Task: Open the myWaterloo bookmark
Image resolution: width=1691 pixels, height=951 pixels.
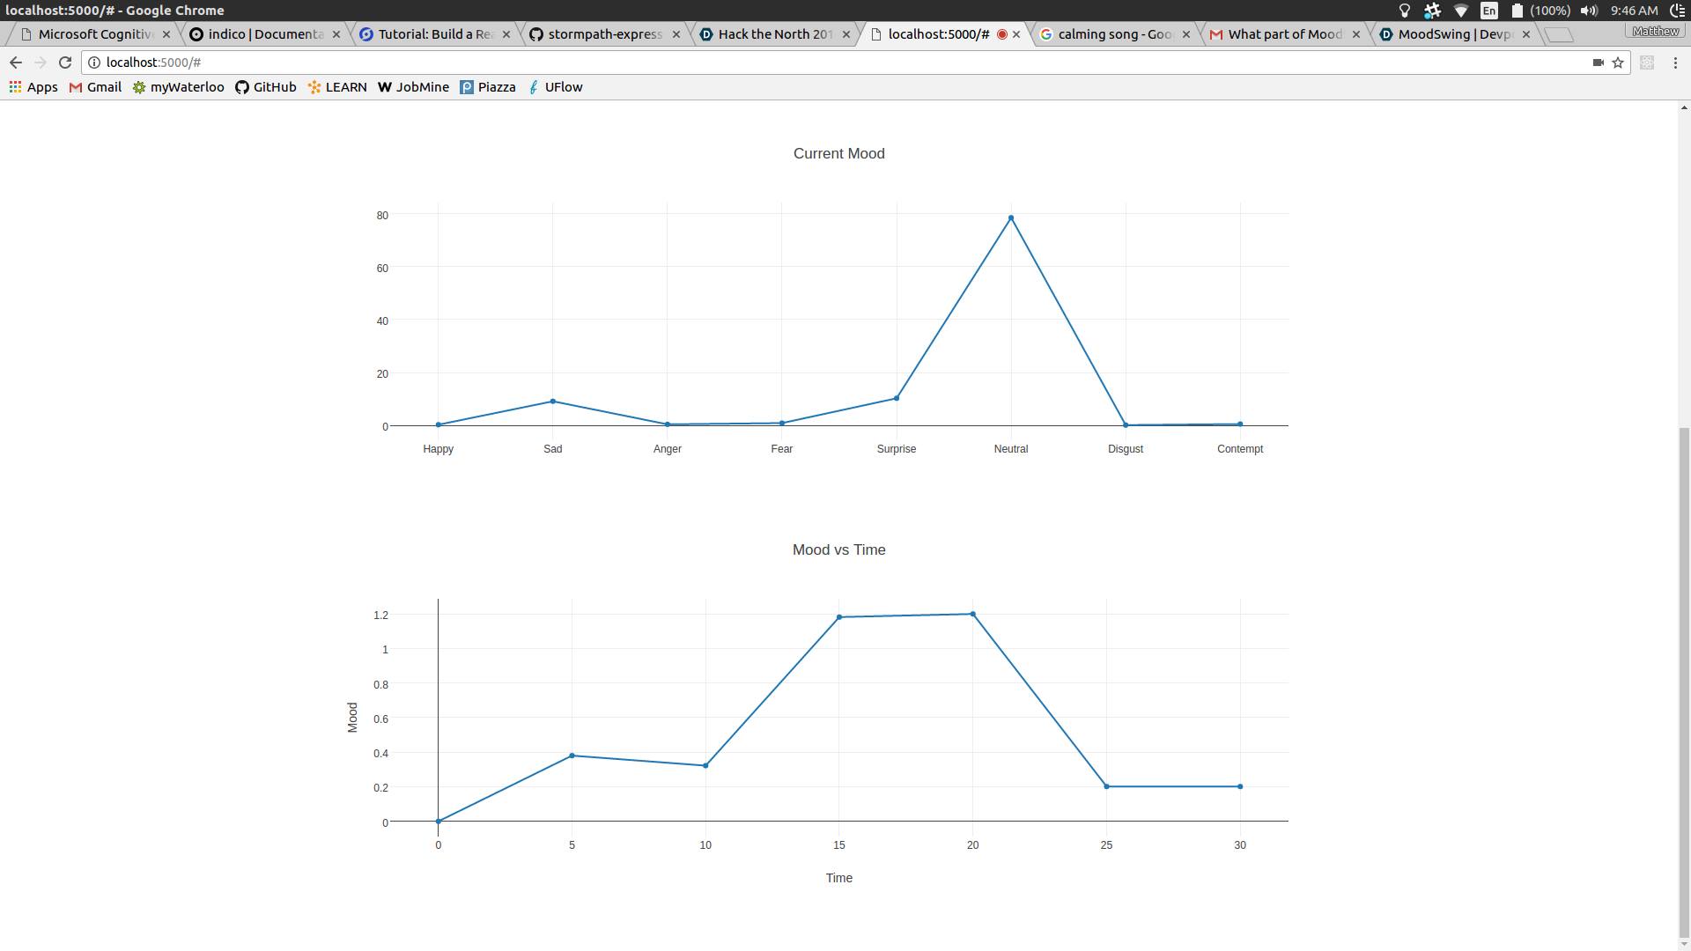Action: point(179,87)
